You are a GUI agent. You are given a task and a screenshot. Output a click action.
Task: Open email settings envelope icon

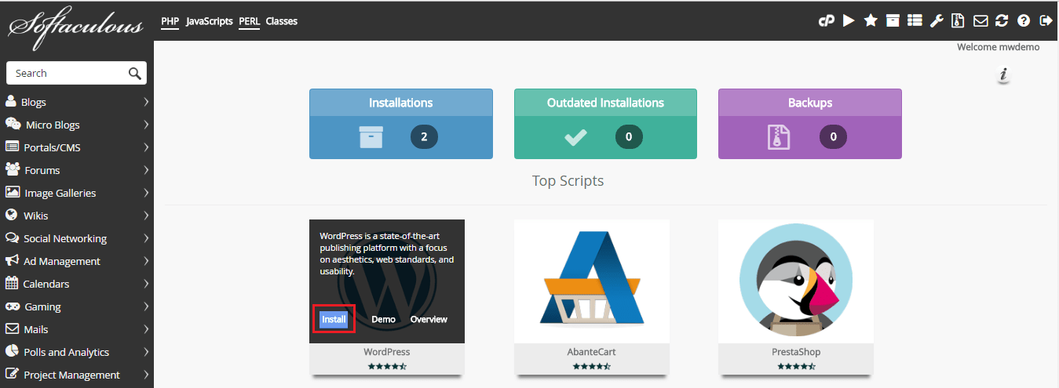point(980,21)
